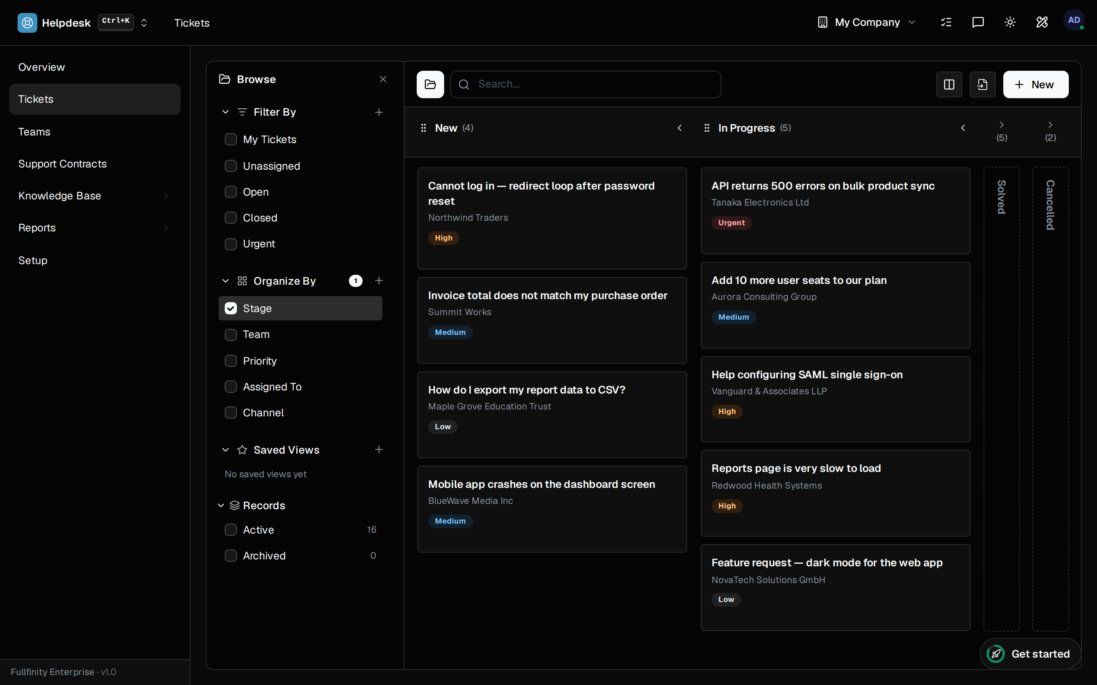Viewport: 1097px width, 685px height.
Task: Open the chat messages icon
Action: tap(978, 22)
